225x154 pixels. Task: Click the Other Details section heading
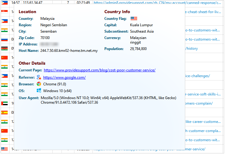32,63
